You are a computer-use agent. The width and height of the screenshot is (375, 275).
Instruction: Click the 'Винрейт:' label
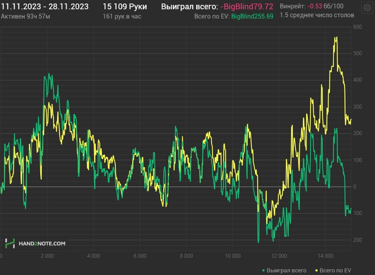click(x=292, y=6)
